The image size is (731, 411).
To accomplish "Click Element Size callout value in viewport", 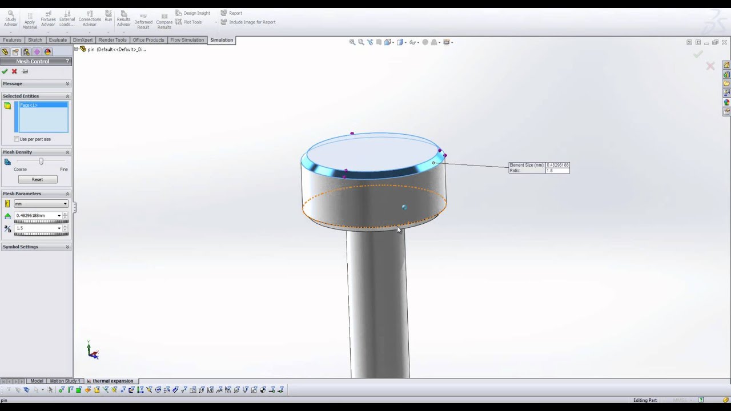I will [557, 165].
